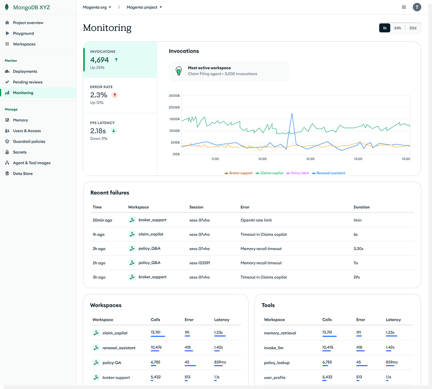Click the 3h ago failure time
Viewport: 432px width, 389px height.
(x=99, y=278)
